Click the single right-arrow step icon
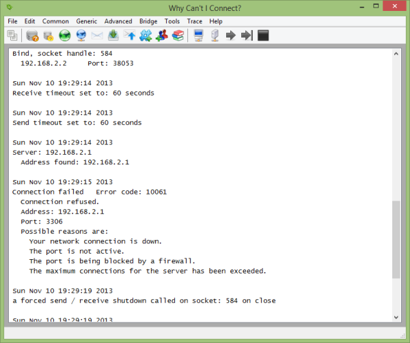Image resolution: width=410 pixels, height=343 pixels. click(231, 35)
